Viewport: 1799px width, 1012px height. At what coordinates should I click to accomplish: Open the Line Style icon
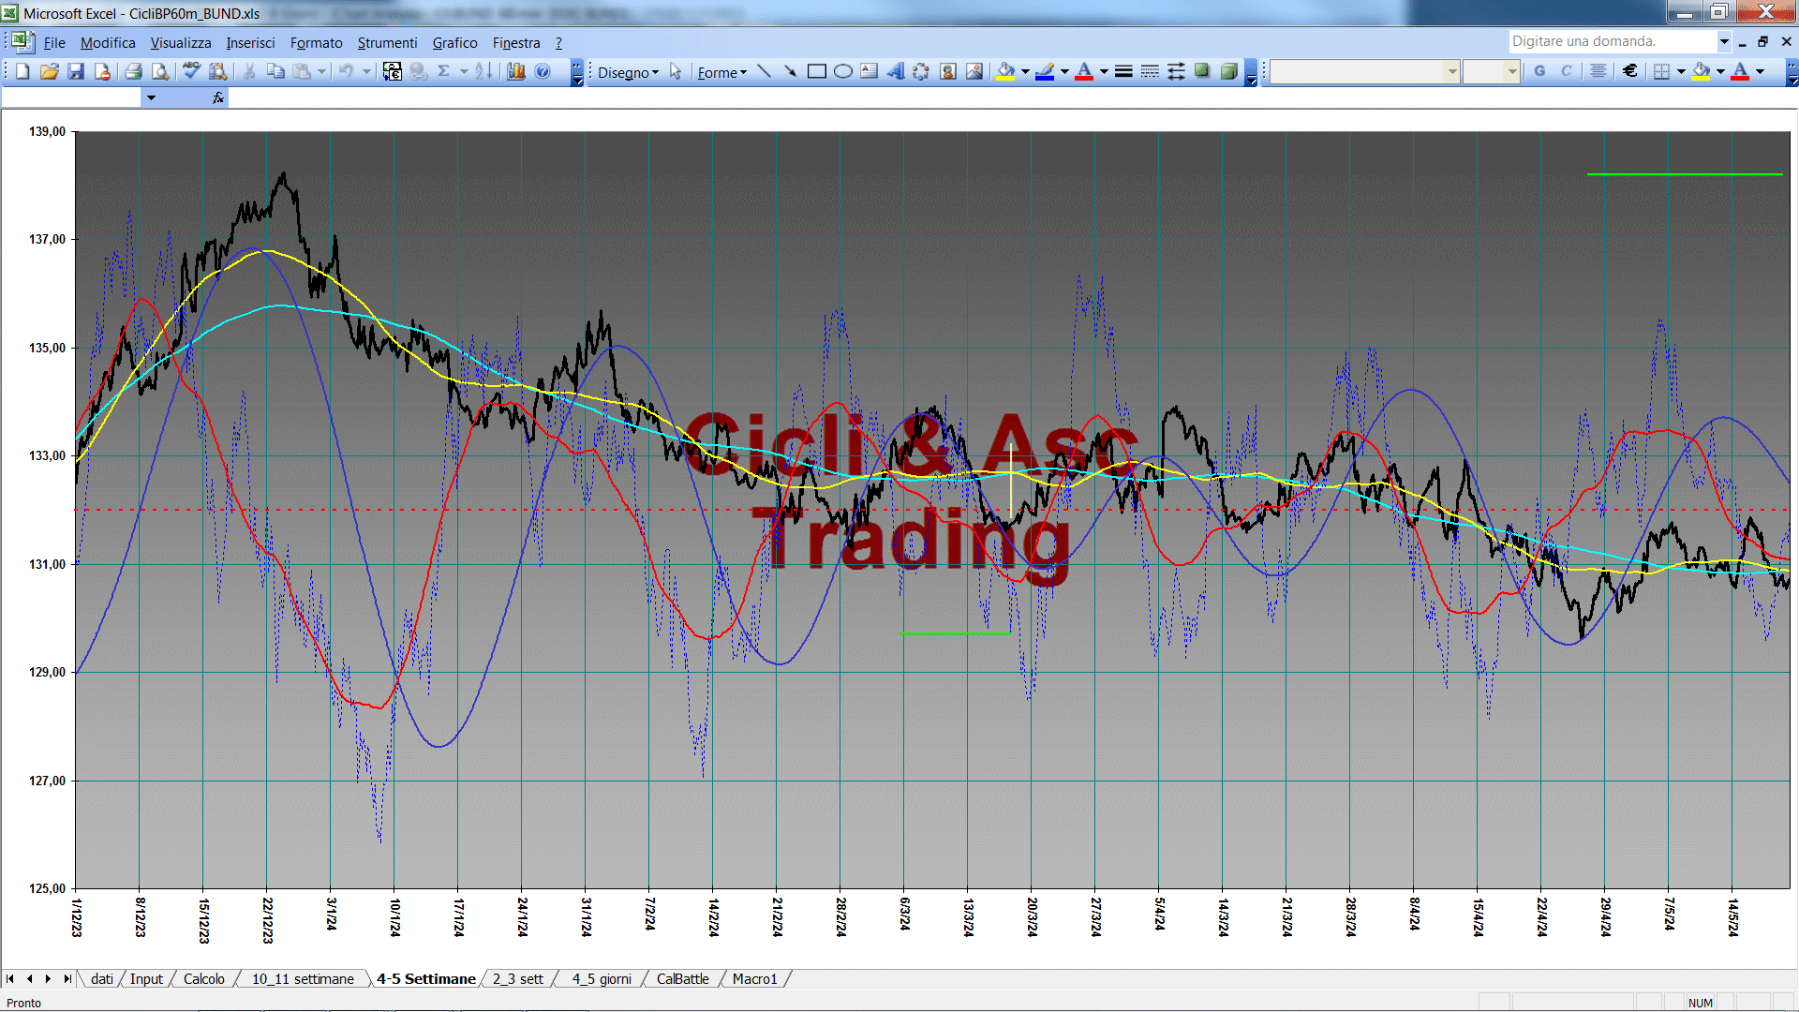pyautogui.click(x=1123, y=71)
